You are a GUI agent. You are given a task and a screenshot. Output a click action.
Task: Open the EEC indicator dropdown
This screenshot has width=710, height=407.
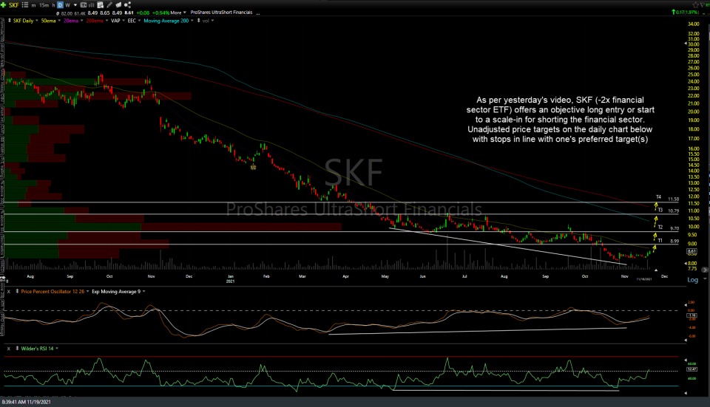tap(139, 21)
